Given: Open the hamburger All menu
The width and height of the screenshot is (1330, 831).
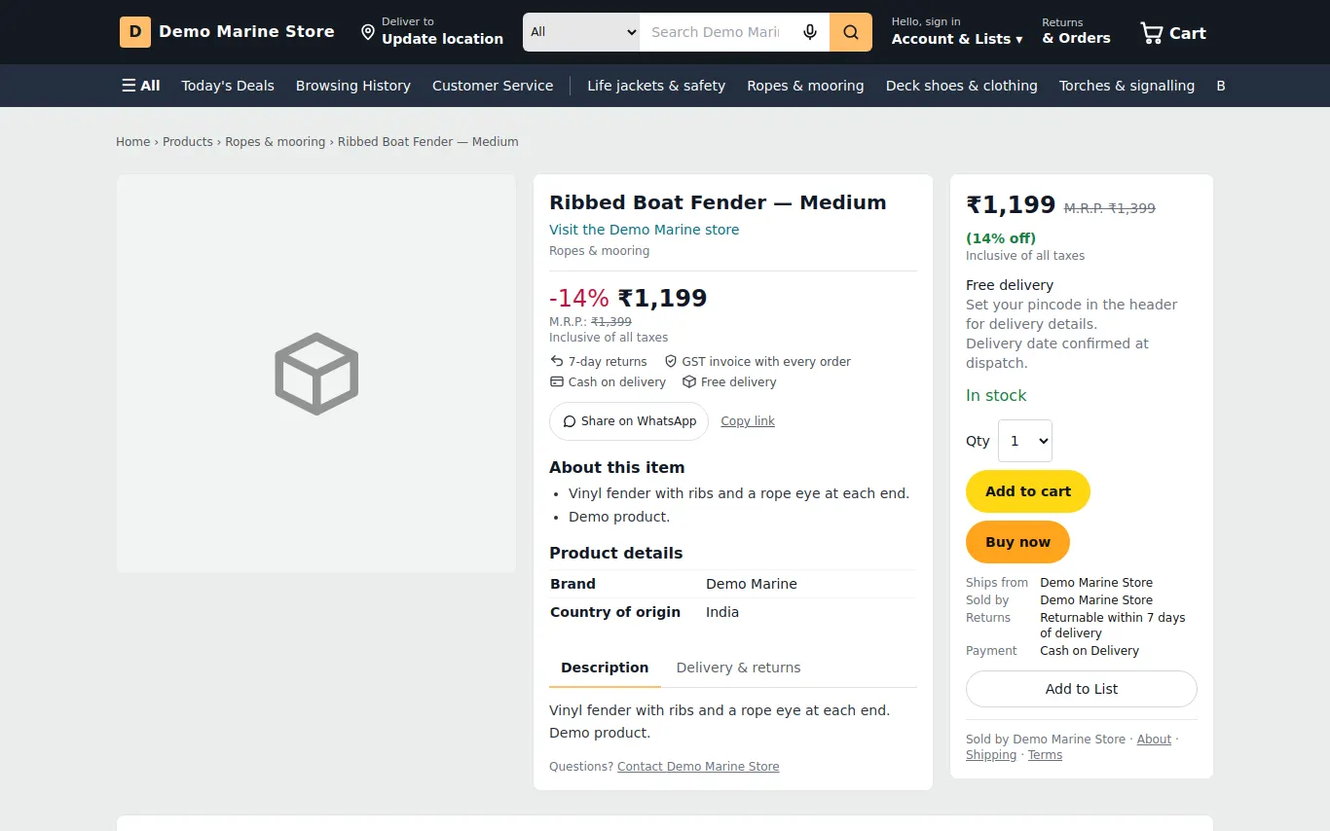Looking at the screenshot, I should 141,86.
